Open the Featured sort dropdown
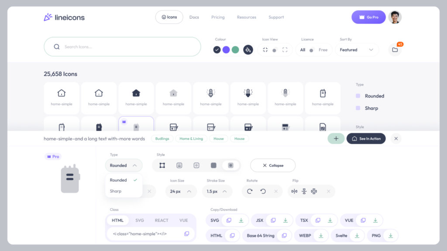 (x=357, y=50)
